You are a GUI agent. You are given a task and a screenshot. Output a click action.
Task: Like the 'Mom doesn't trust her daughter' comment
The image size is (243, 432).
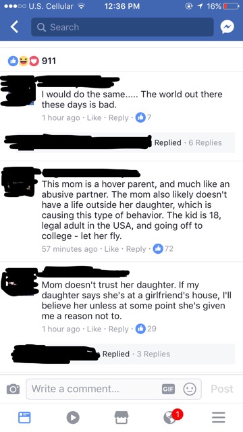pos(94,329)
